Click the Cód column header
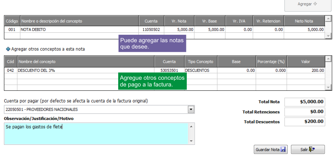Image resolution: width=335 pixels, height=163 pixels. pos(11,62)
